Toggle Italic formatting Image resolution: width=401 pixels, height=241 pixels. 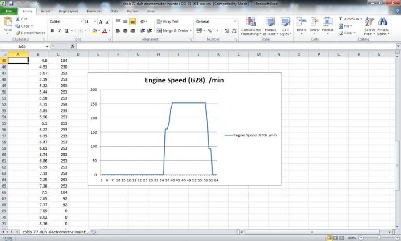click(59, 31)
